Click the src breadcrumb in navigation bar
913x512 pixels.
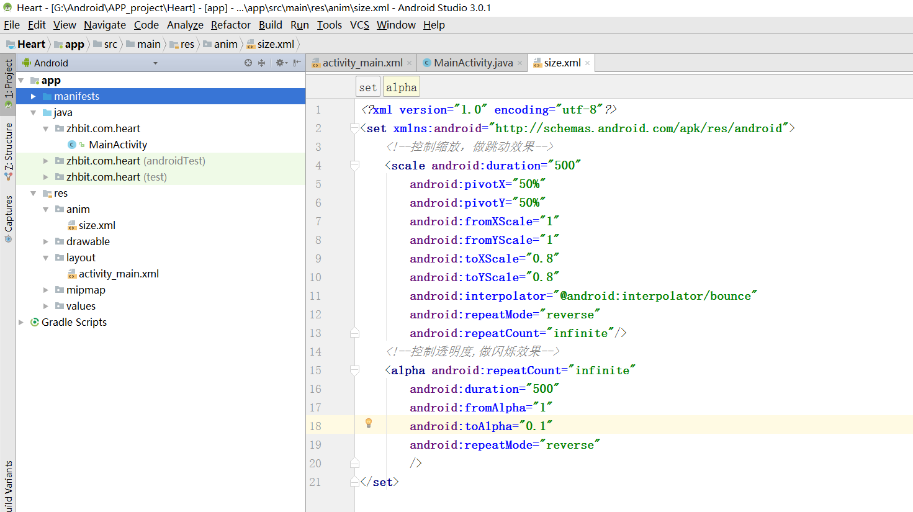pos(106,44)
